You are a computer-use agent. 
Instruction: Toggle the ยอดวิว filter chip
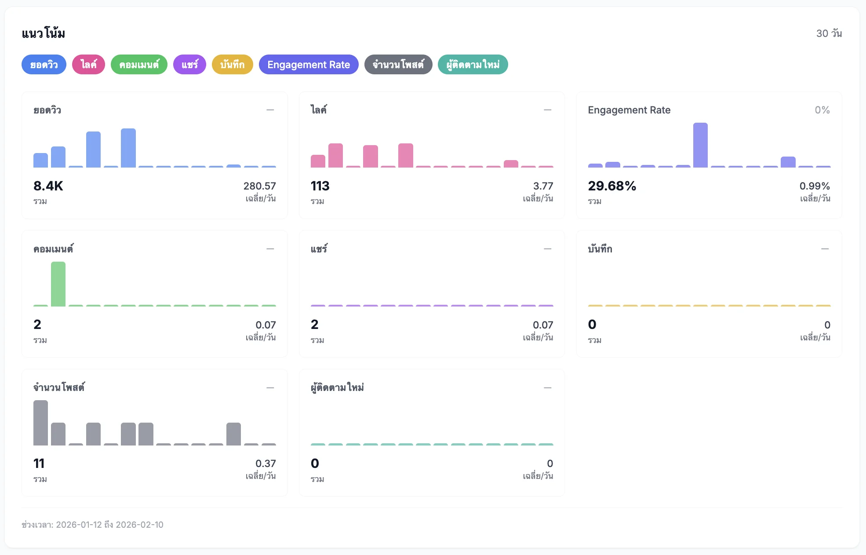[x=44, y=64]
